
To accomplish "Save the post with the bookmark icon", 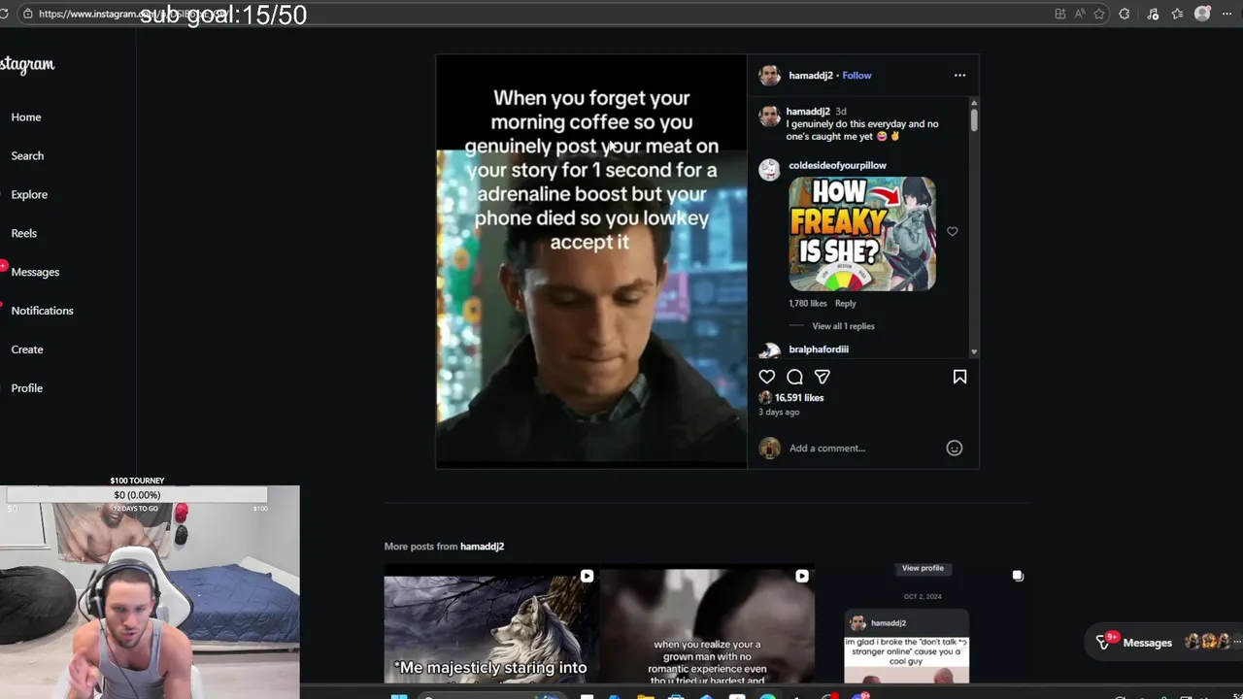I will 959,377.
